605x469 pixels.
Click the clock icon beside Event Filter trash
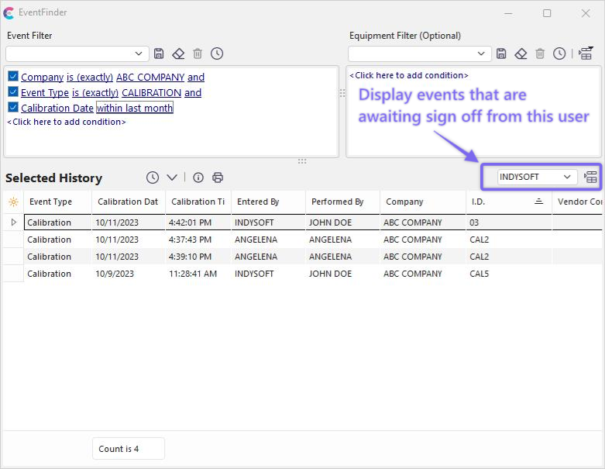[217, 53]
